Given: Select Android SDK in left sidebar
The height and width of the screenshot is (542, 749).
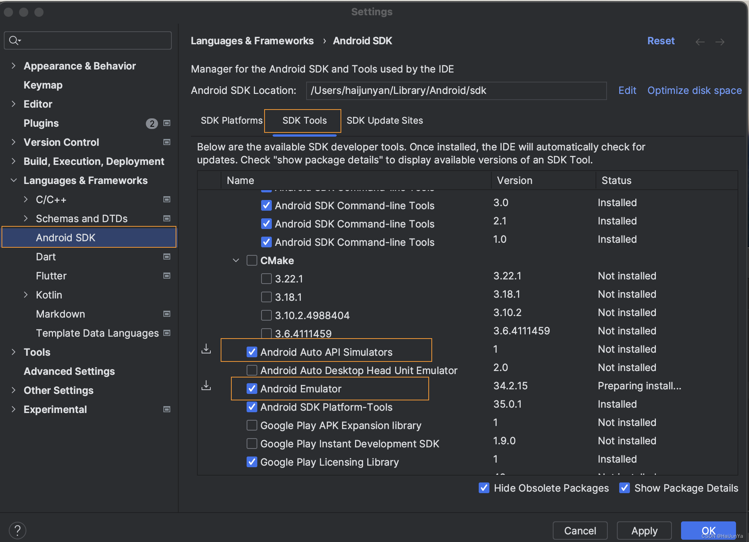Looking at the screenshot, I should (65, 237).
